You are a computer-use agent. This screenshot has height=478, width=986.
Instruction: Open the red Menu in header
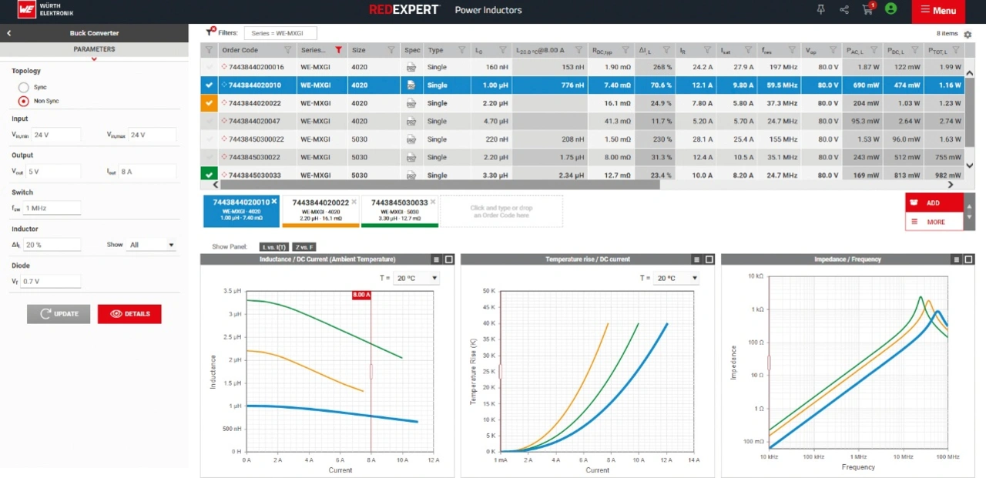click(937, 11)
